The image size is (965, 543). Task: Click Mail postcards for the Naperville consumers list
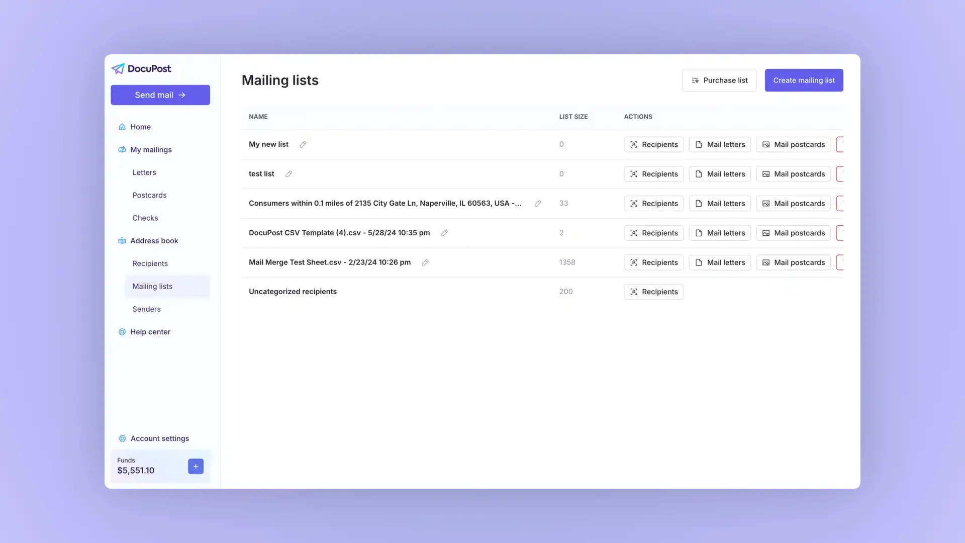pyautogui.click(x=793, y=203)
